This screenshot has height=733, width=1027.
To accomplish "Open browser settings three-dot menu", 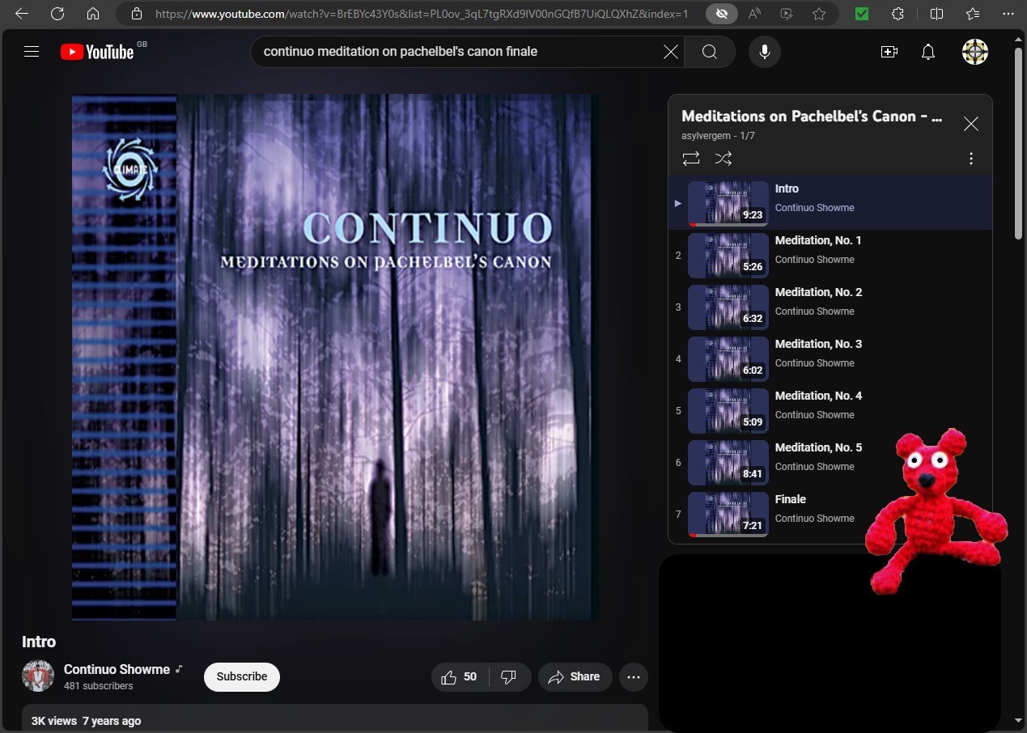I will [x=1008, y=14].
